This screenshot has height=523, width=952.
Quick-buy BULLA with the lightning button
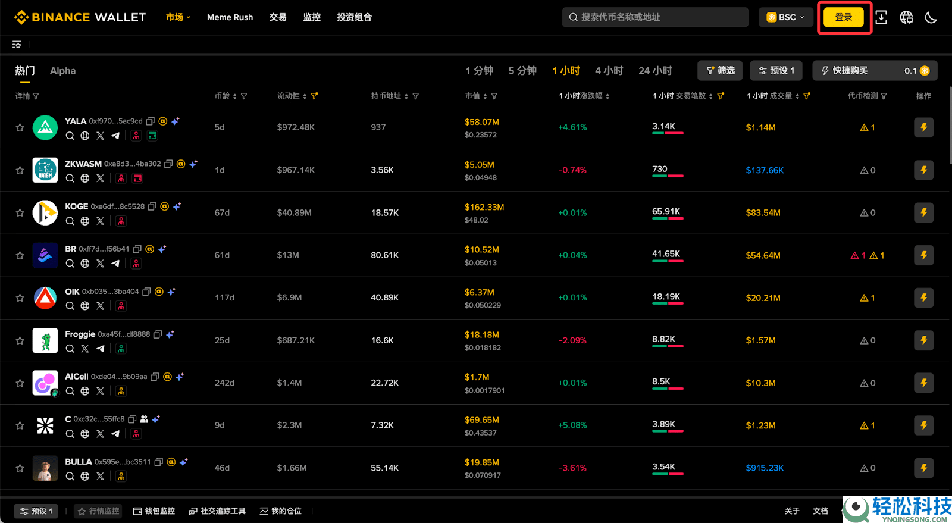pos(923,468)
